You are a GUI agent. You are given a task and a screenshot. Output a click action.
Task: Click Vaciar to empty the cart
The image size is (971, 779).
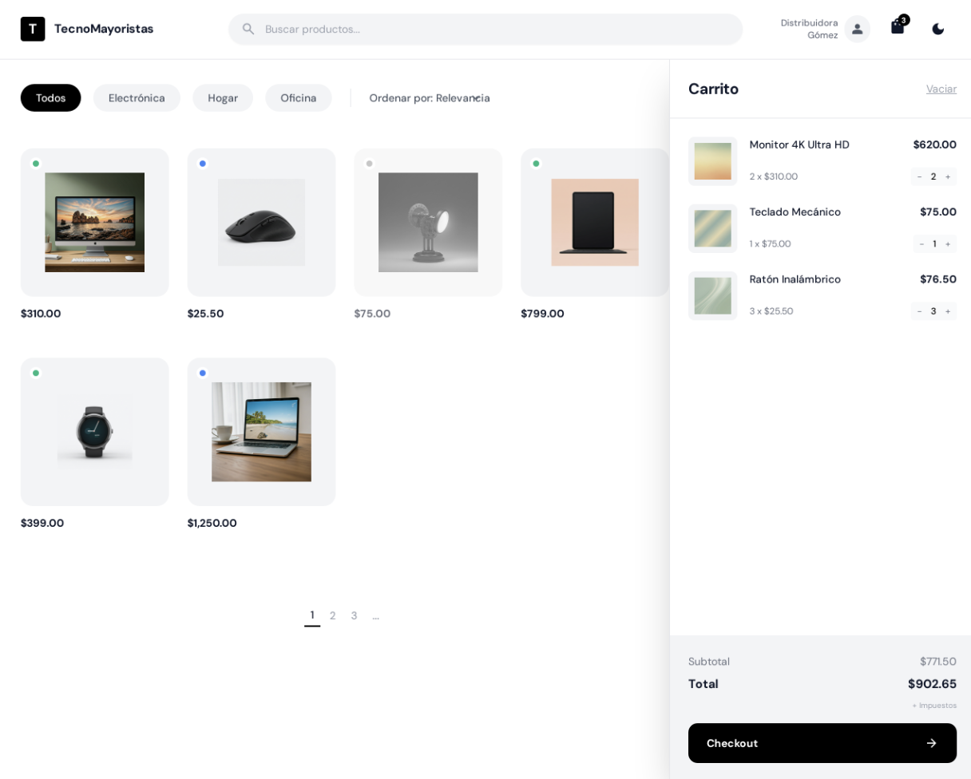[x=941, y=89]
